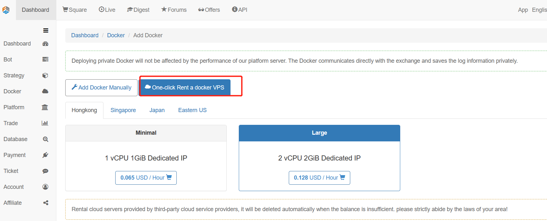Open the Digest section

coord(138,10)
